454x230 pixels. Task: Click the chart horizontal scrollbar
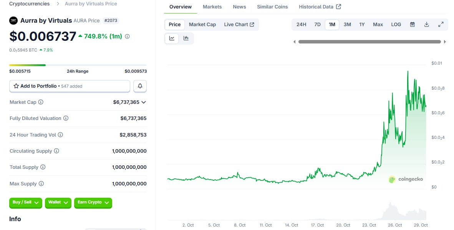pyautogui.click(x=369, y=42)
